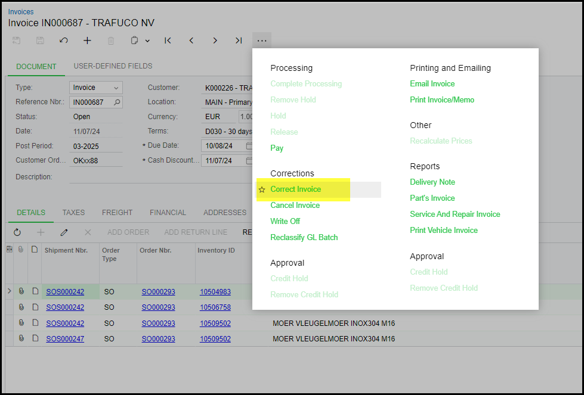The height and width of the screenshot is (395, 584).
Task: Open the Taxes tab
Action: (73, 213)
